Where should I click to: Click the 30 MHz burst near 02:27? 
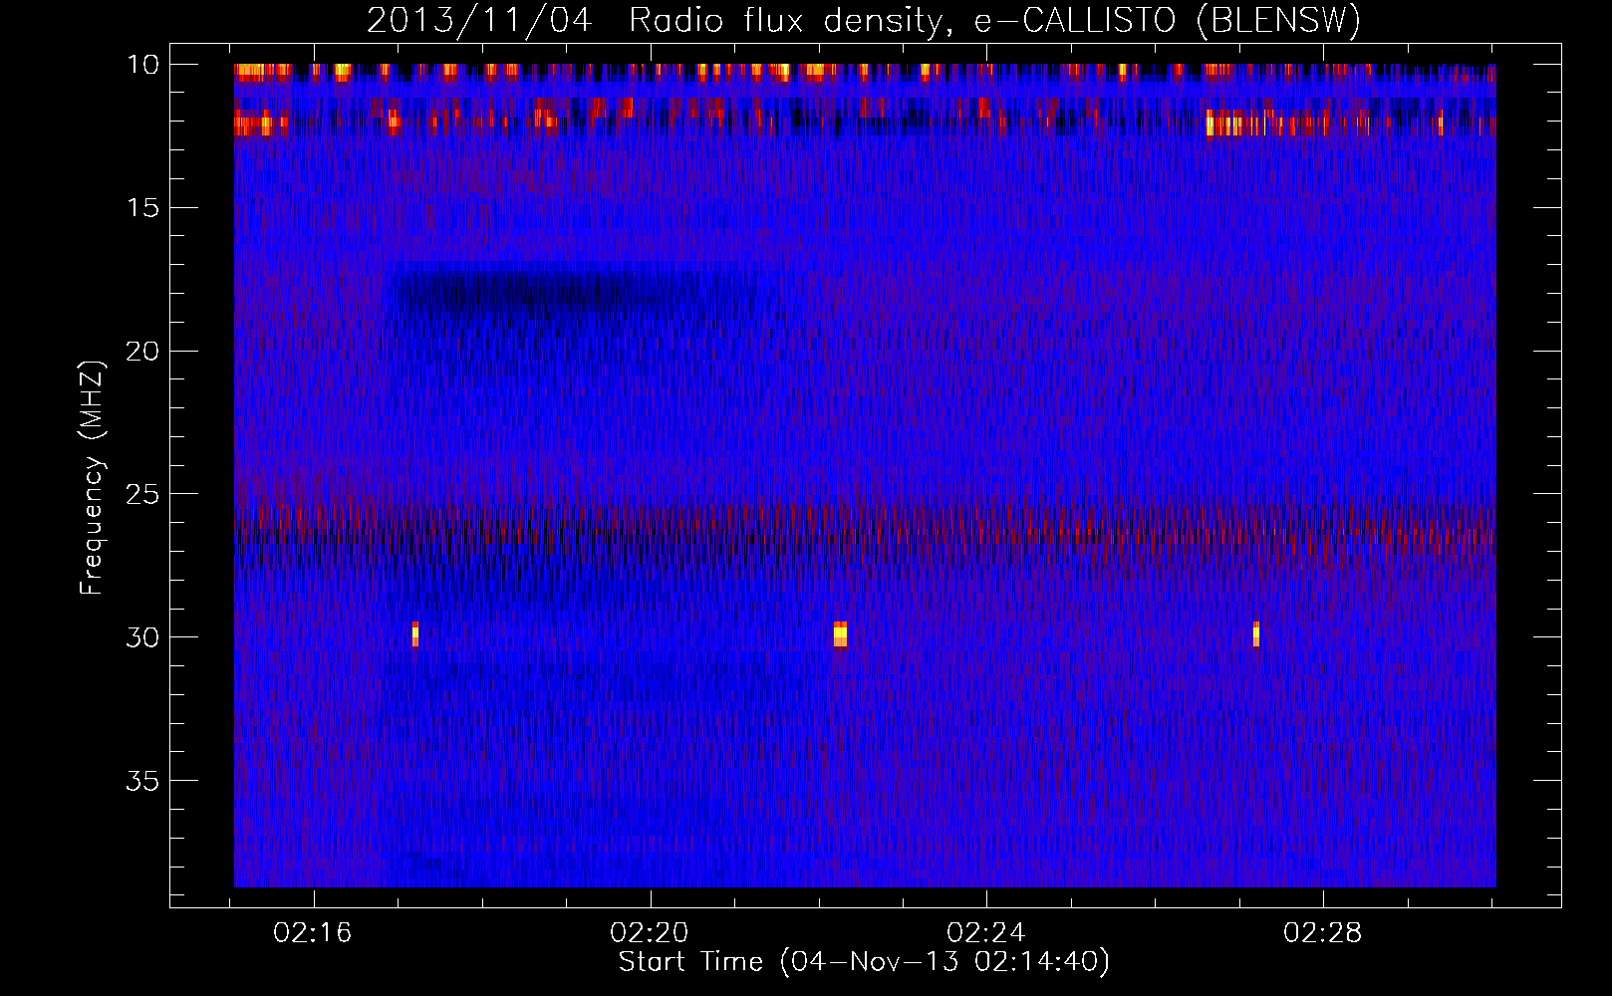pyautogui.click(x=1256, y=634)
